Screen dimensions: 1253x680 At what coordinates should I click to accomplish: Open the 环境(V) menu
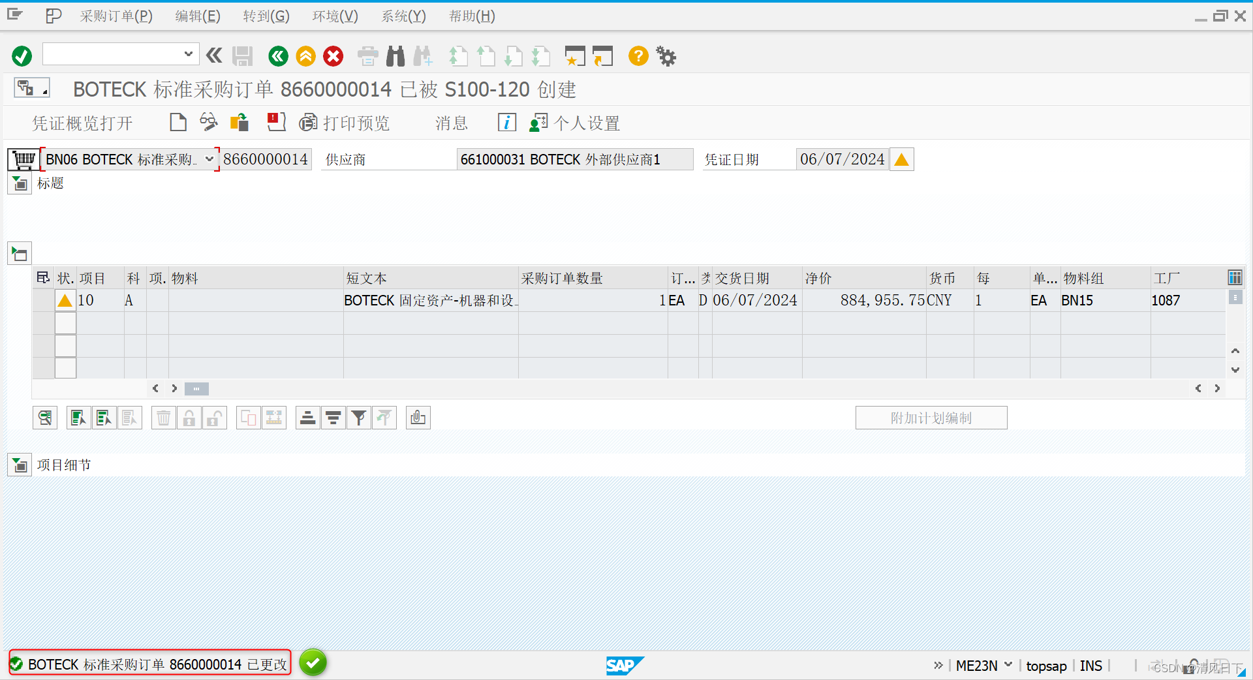coord(335,16)
